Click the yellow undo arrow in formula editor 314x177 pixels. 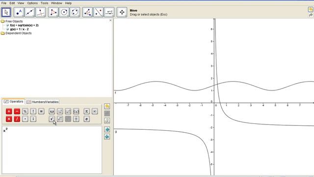[x=107, y=106]
